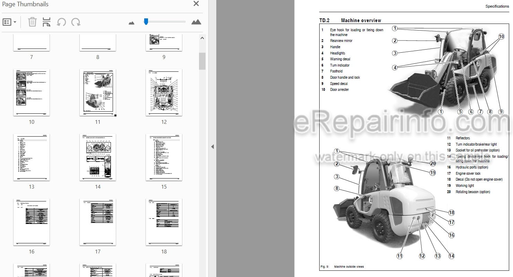513x277 pixels.
Task: Select page 8 thumbnail
Action: point(98,43)
